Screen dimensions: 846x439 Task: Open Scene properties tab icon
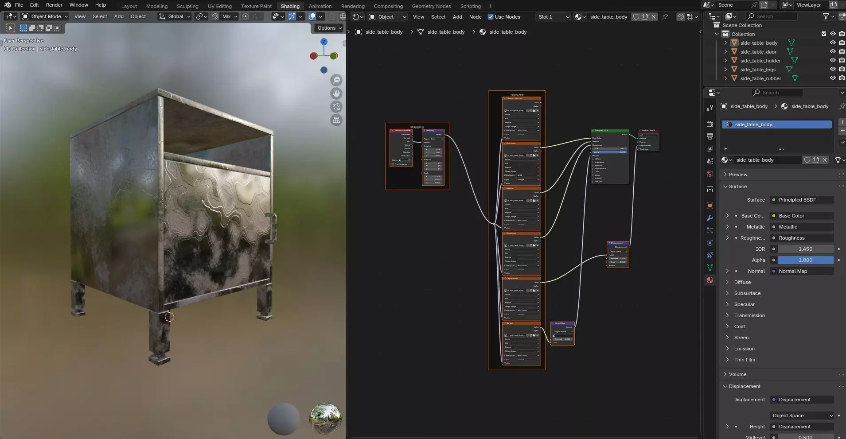710,161
